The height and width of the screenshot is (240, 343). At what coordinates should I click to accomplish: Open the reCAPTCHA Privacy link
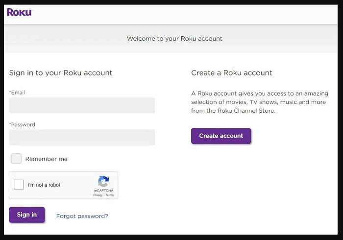click(x=98, y=195)
